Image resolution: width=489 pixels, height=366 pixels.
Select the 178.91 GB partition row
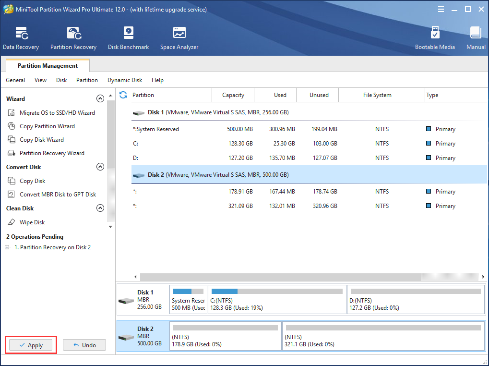tap(309, 192)
